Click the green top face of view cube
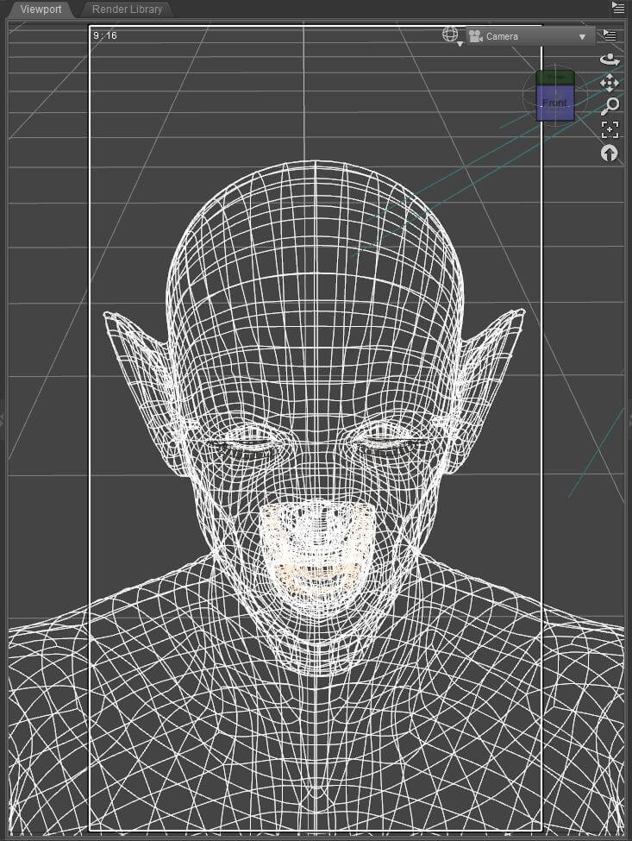 555,78
